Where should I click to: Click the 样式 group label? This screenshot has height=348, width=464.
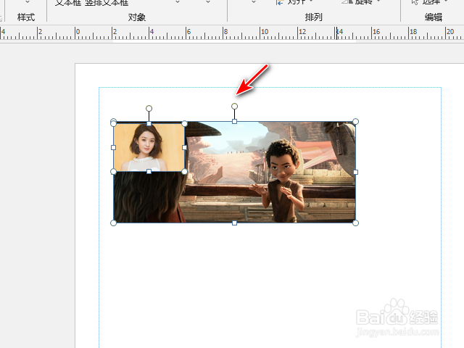click(26, 17)
